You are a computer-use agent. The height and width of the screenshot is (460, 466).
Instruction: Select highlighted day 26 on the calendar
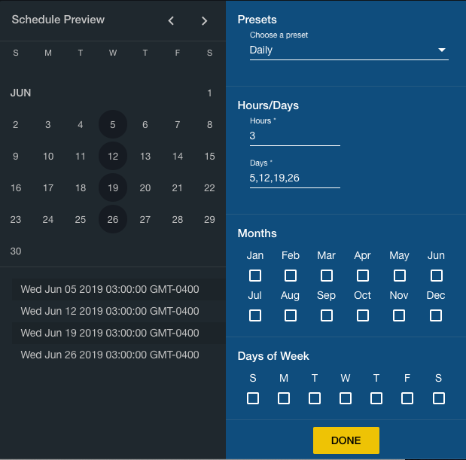point(113,220)
